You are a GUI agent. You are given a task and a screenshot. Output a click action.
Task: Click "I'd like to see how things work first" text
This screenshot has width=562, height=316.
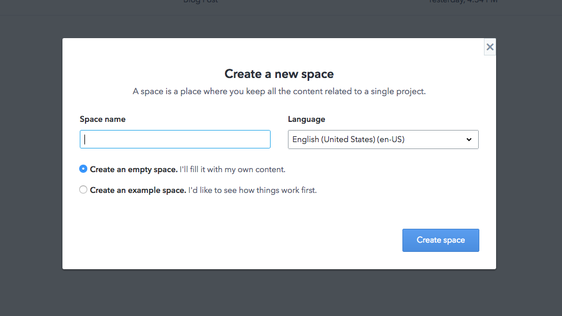(253, 190)
